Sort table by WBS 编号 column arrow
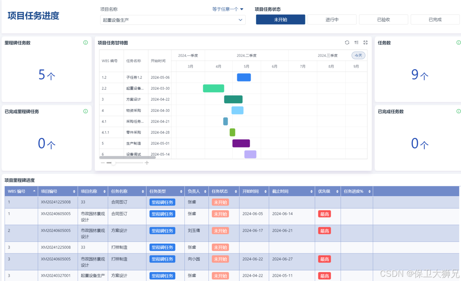Screen dimensions: 461x281 (x=34, y=191)
